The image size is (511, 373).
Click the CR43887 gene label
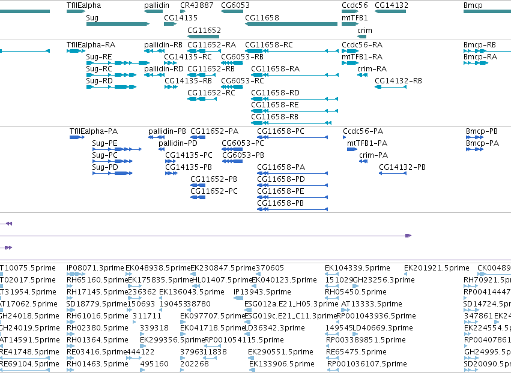[x=197, y=5]
